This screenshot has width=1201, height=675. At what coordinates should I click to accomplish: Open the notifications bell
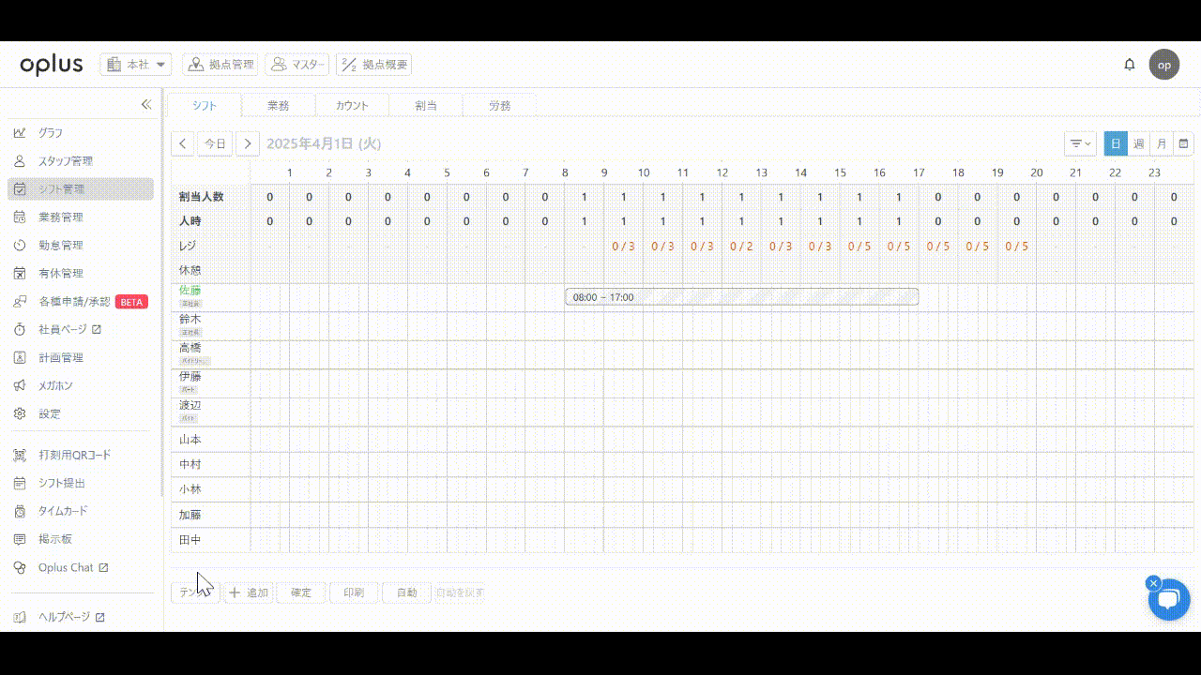click(x=1130, y=65)
